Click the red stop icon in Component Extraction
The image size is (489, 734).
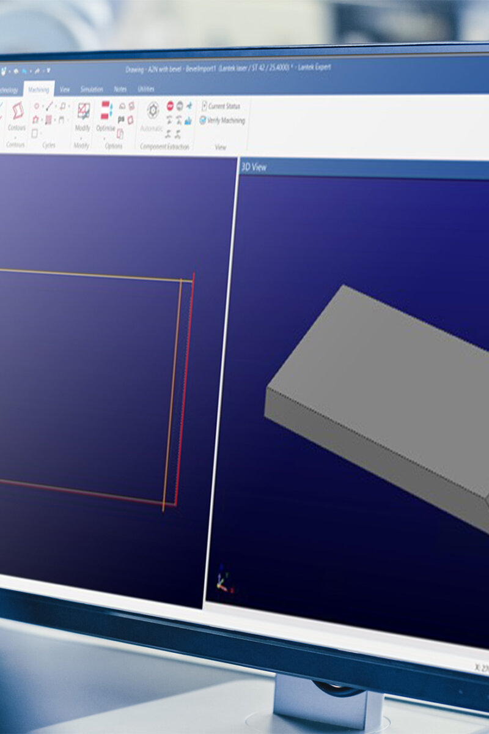[x=170, y=105]
